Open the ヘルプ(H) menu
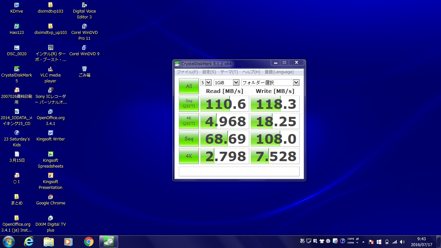The width and height of the screenshot is (441, 248). [x=251, y=72]
